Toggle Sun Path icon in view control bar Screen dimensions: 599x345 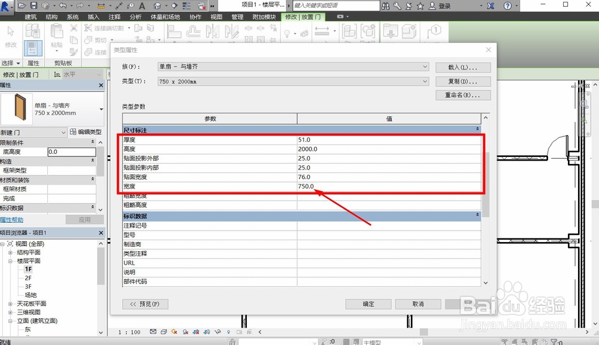coord(174,332)
